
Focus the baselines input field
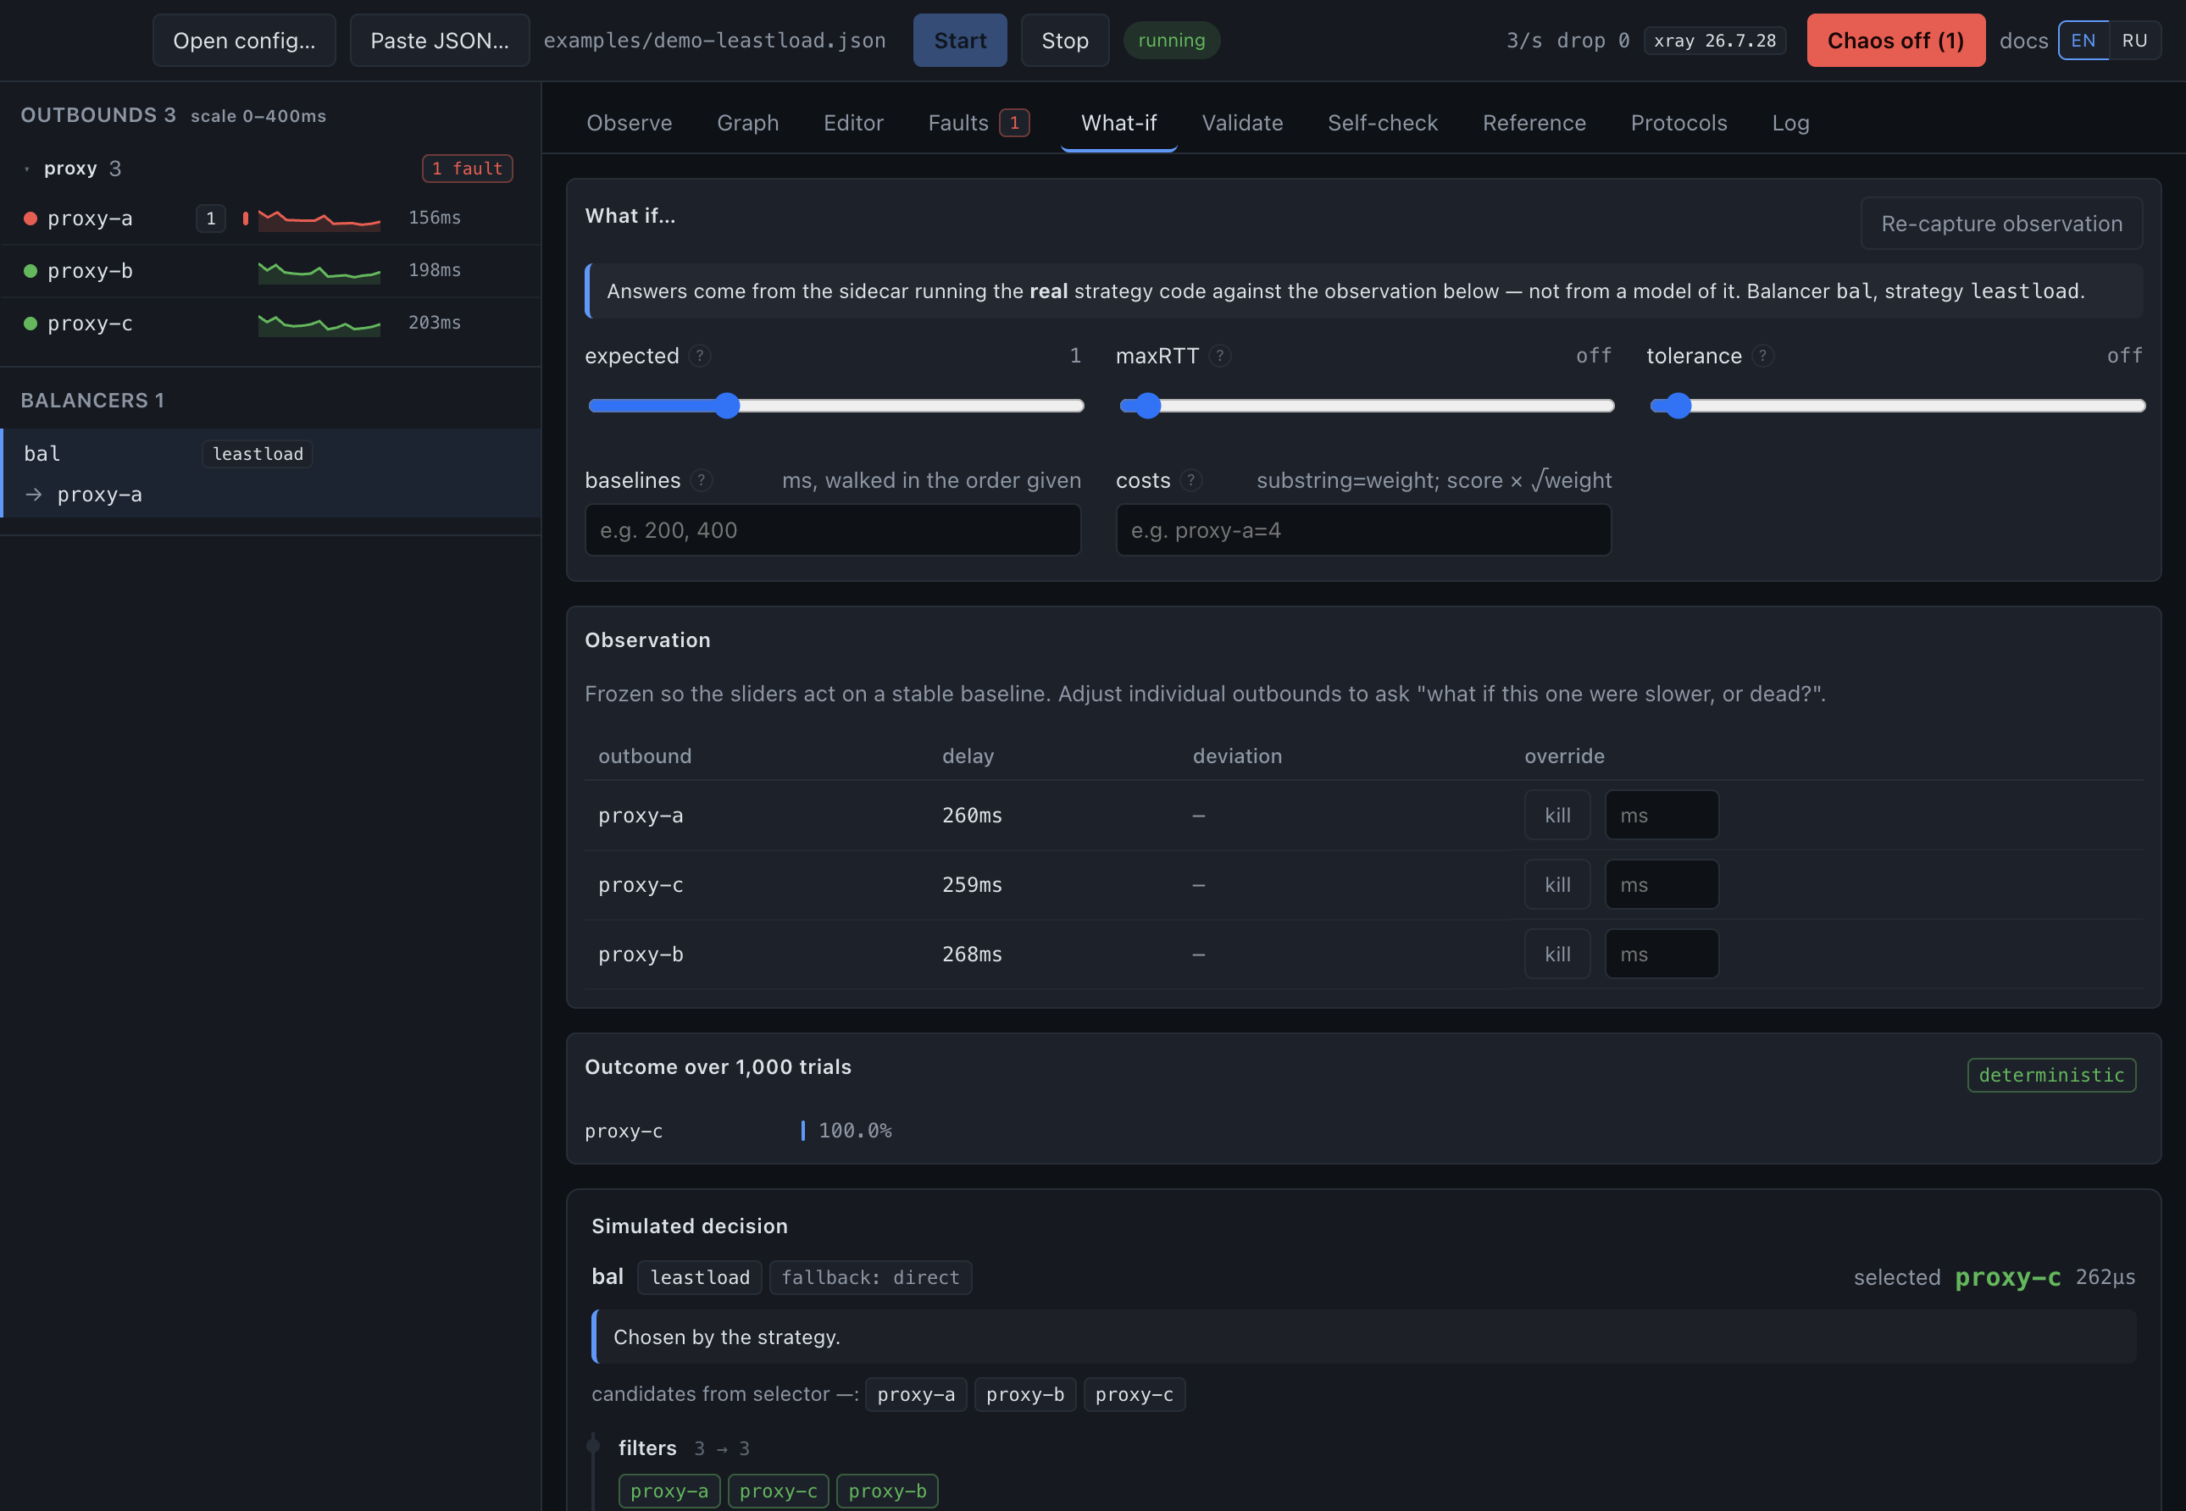coord(833,530)
